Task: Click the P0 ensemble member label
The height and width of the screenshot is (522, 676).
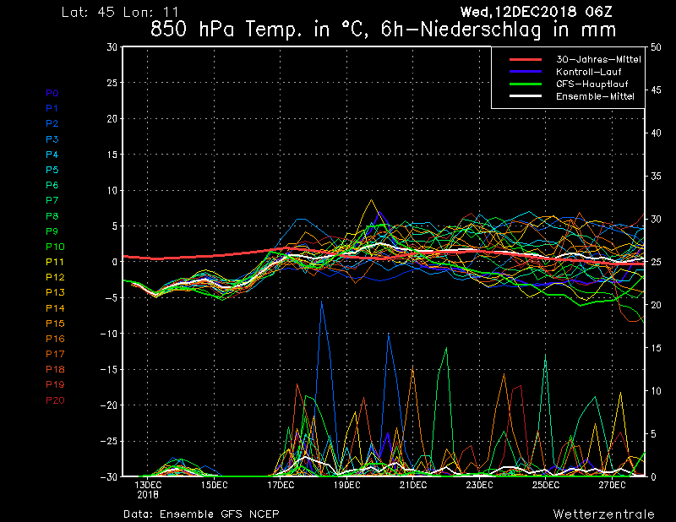Action: point(52,93)
